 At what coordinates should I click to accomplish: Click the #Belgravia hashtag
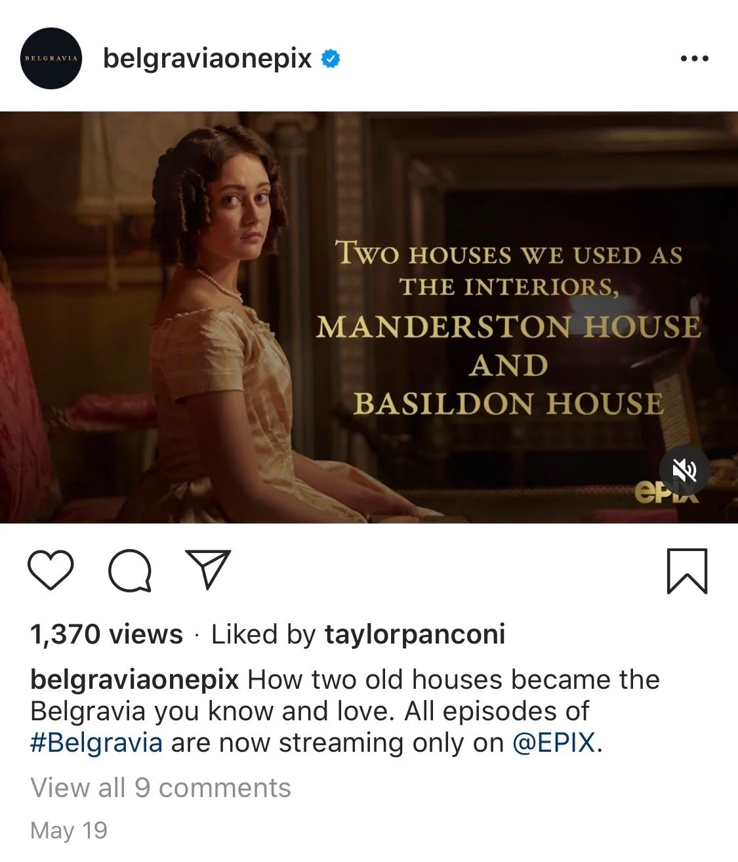[x=96, y=743]
